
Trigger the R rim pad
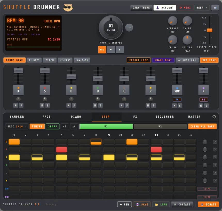coord(151,90)
